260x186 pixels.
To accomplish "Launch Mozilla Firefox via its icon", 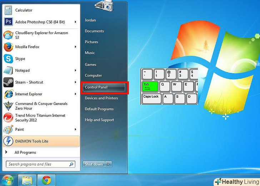I will [8, 47].
